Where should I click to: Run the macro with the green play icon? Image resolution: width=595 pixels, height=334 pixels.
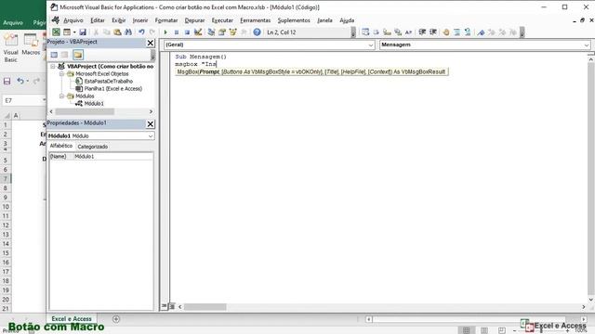point(165,32)
